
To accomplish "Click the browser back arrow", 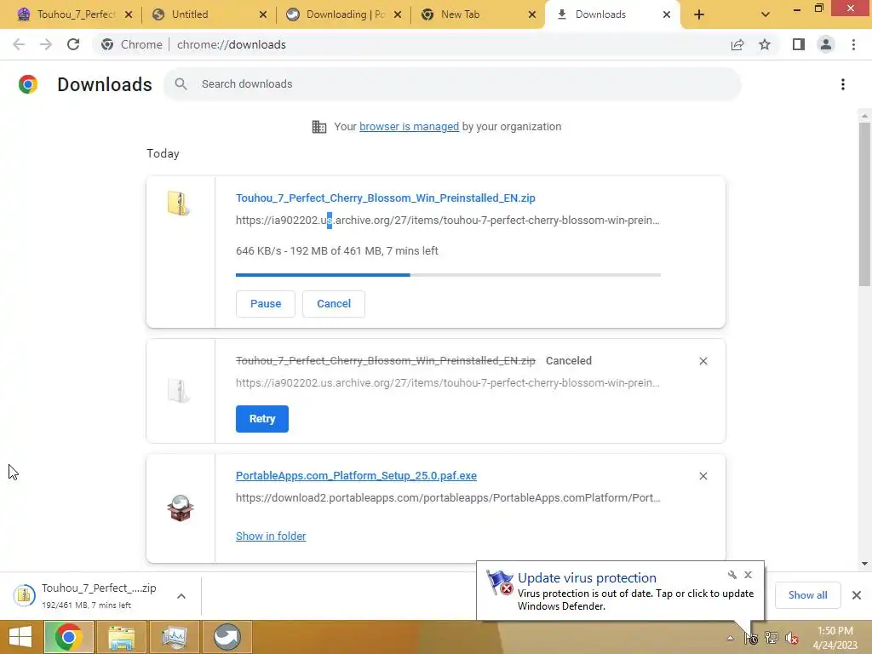I will (19, 44).
